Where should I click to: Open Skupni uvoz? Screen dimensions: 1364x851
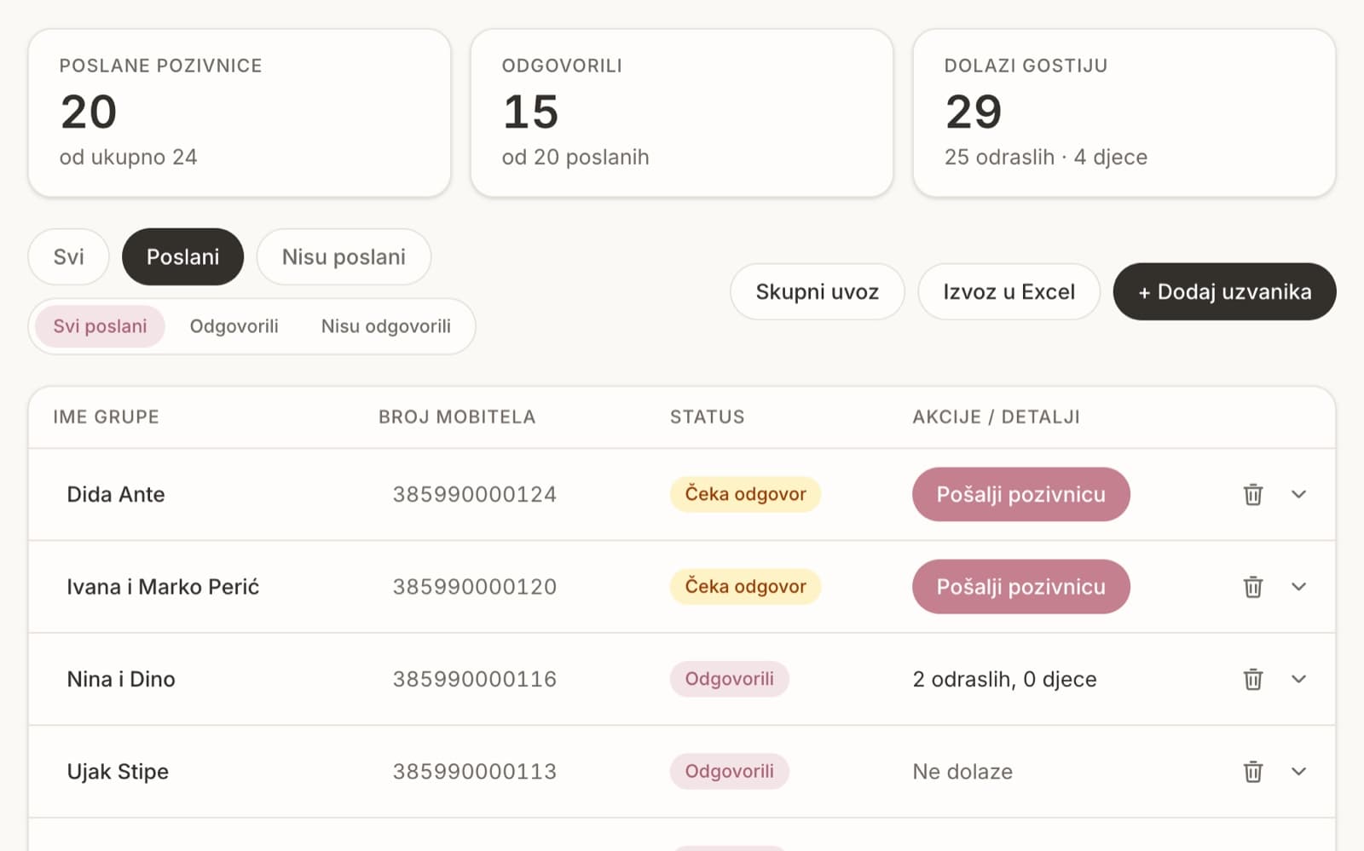[817, 291]
